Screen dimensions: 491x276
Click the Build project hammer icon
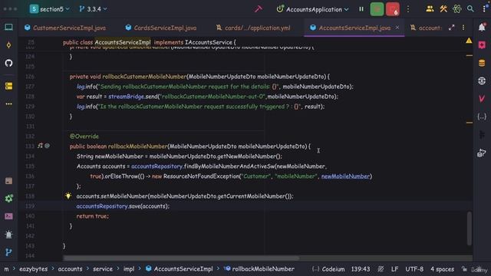[259, 9]
